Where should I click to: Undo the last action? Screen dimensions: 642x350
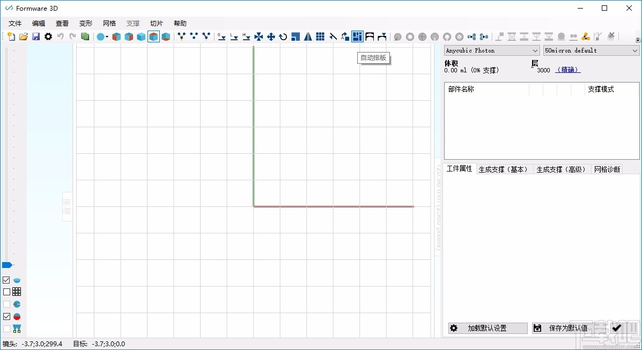coord(60,36)
